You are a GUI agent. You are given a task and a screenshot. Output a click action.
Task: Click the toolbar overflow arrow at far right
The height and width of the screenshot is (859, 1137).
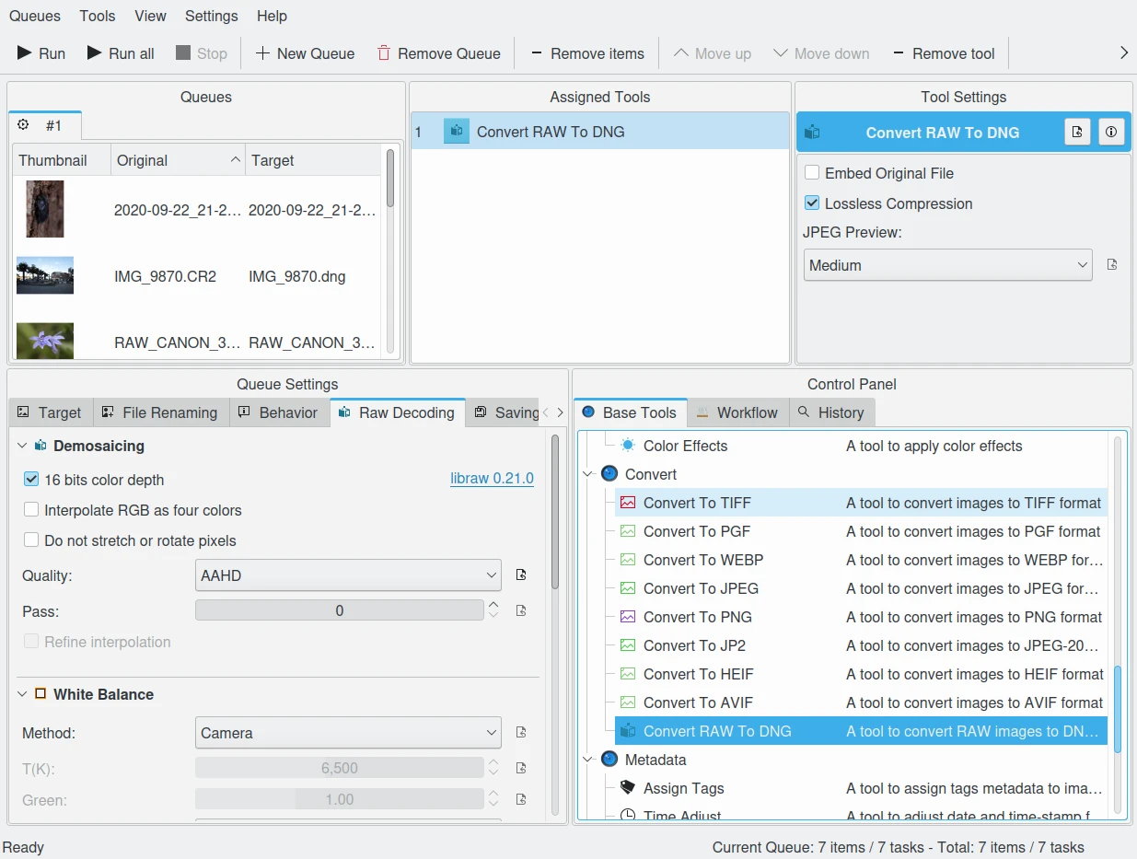coord(1123,53)
